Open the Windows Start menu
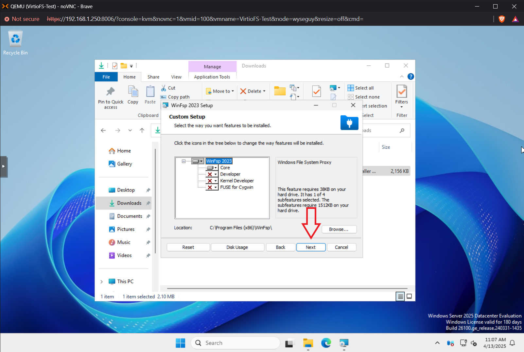 (x=180, y=343)
